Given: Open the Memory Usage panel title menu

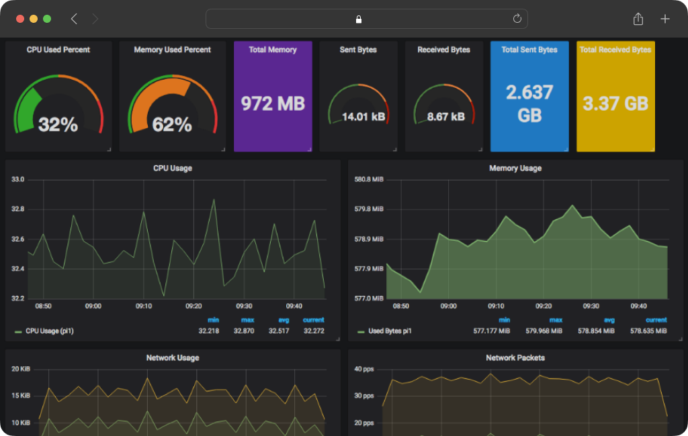Looking at the screenshot, I should tap(515, 168).
